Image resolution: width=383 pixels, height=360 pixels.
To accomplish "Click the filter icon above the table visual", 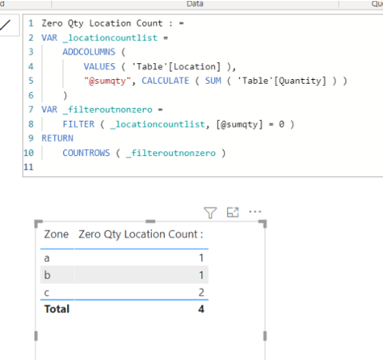I will coord(210,212).
